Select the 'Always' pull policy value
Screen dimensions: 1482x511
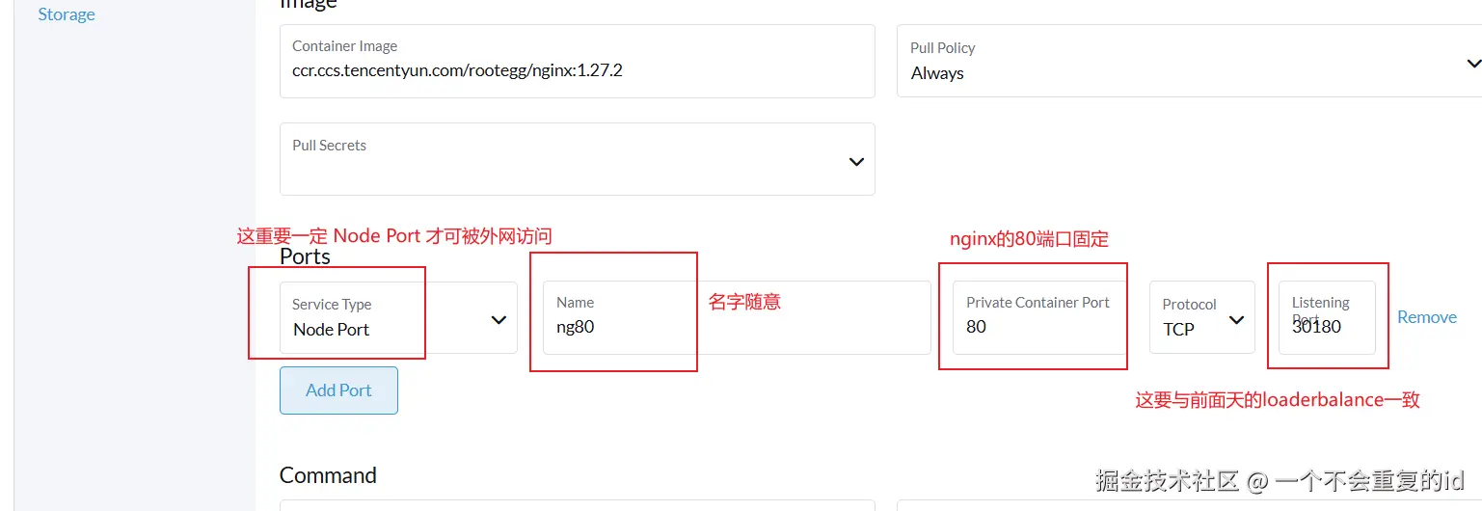click(x=937, y=73)
